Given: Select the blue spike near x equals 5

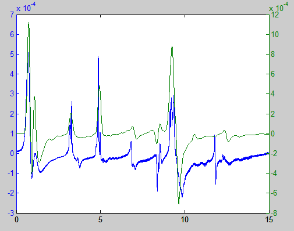Looking at the screenshot, I should (x=98, y=57).
